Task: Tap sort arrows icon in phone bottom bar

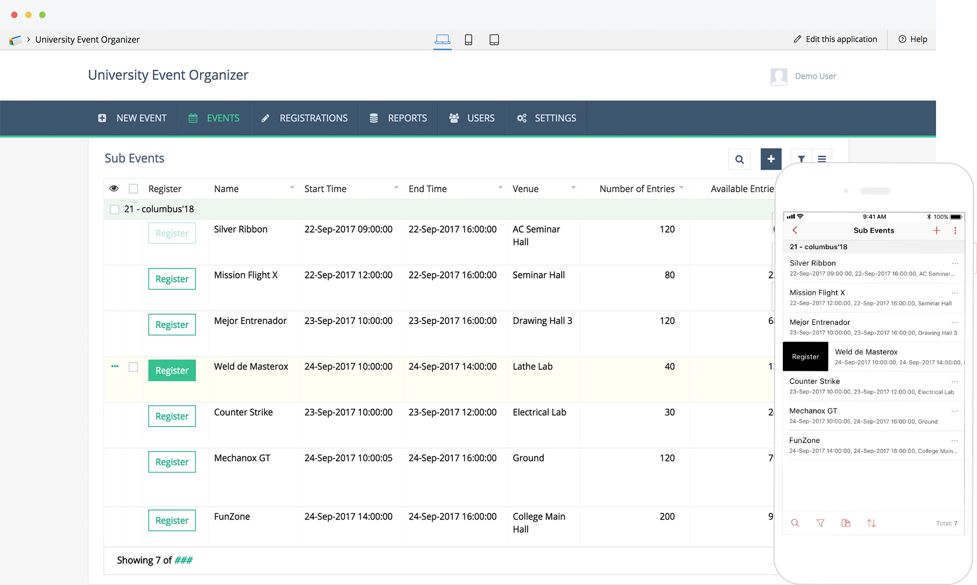Action: [x=872, y=523]
